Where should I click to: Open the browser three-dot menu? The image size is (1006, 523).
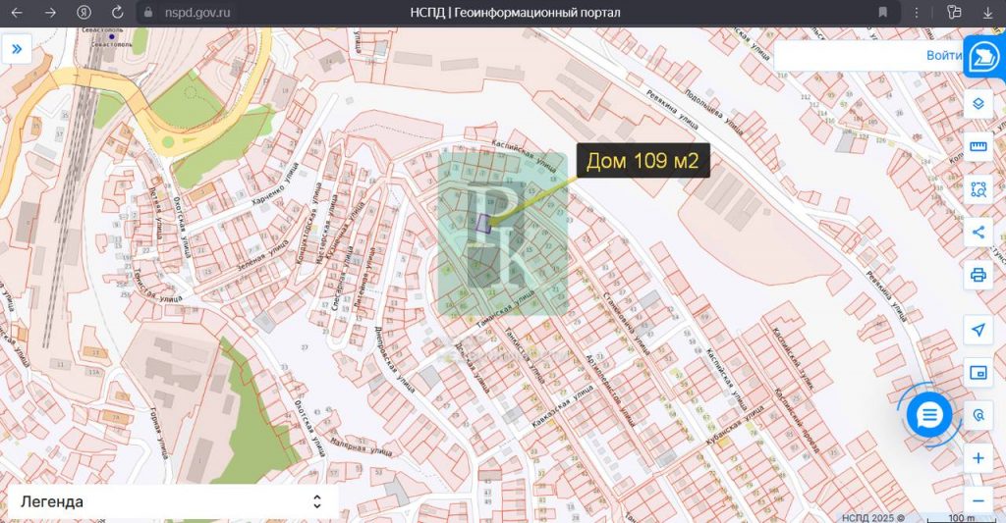click(x=917, y=12)
